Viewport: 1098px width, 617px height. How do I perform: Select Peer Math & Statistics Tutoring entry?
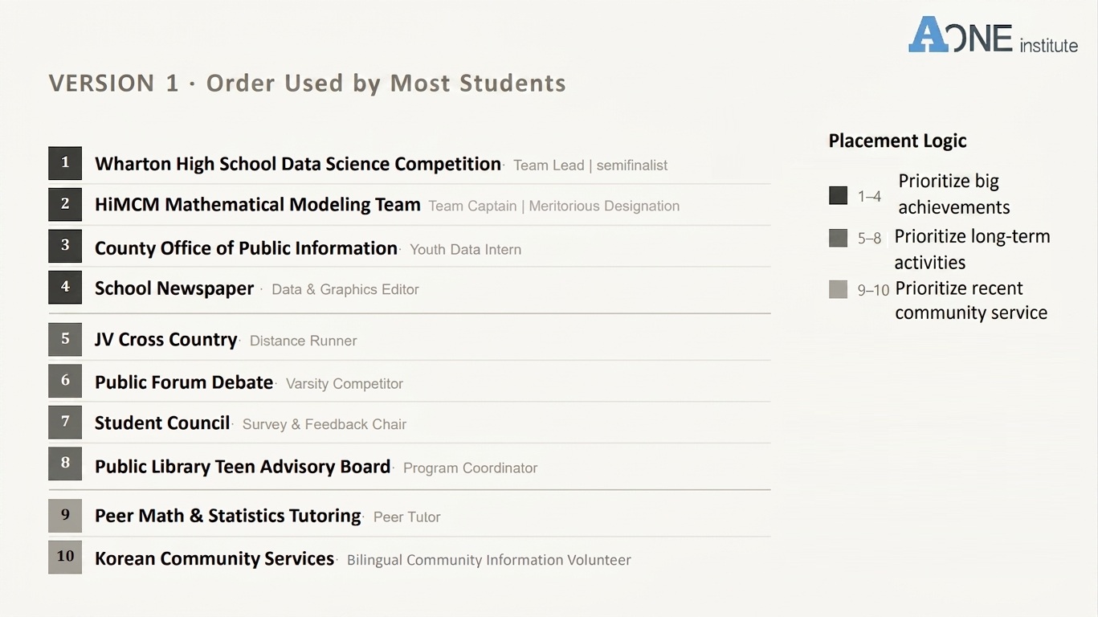(228, 516)
